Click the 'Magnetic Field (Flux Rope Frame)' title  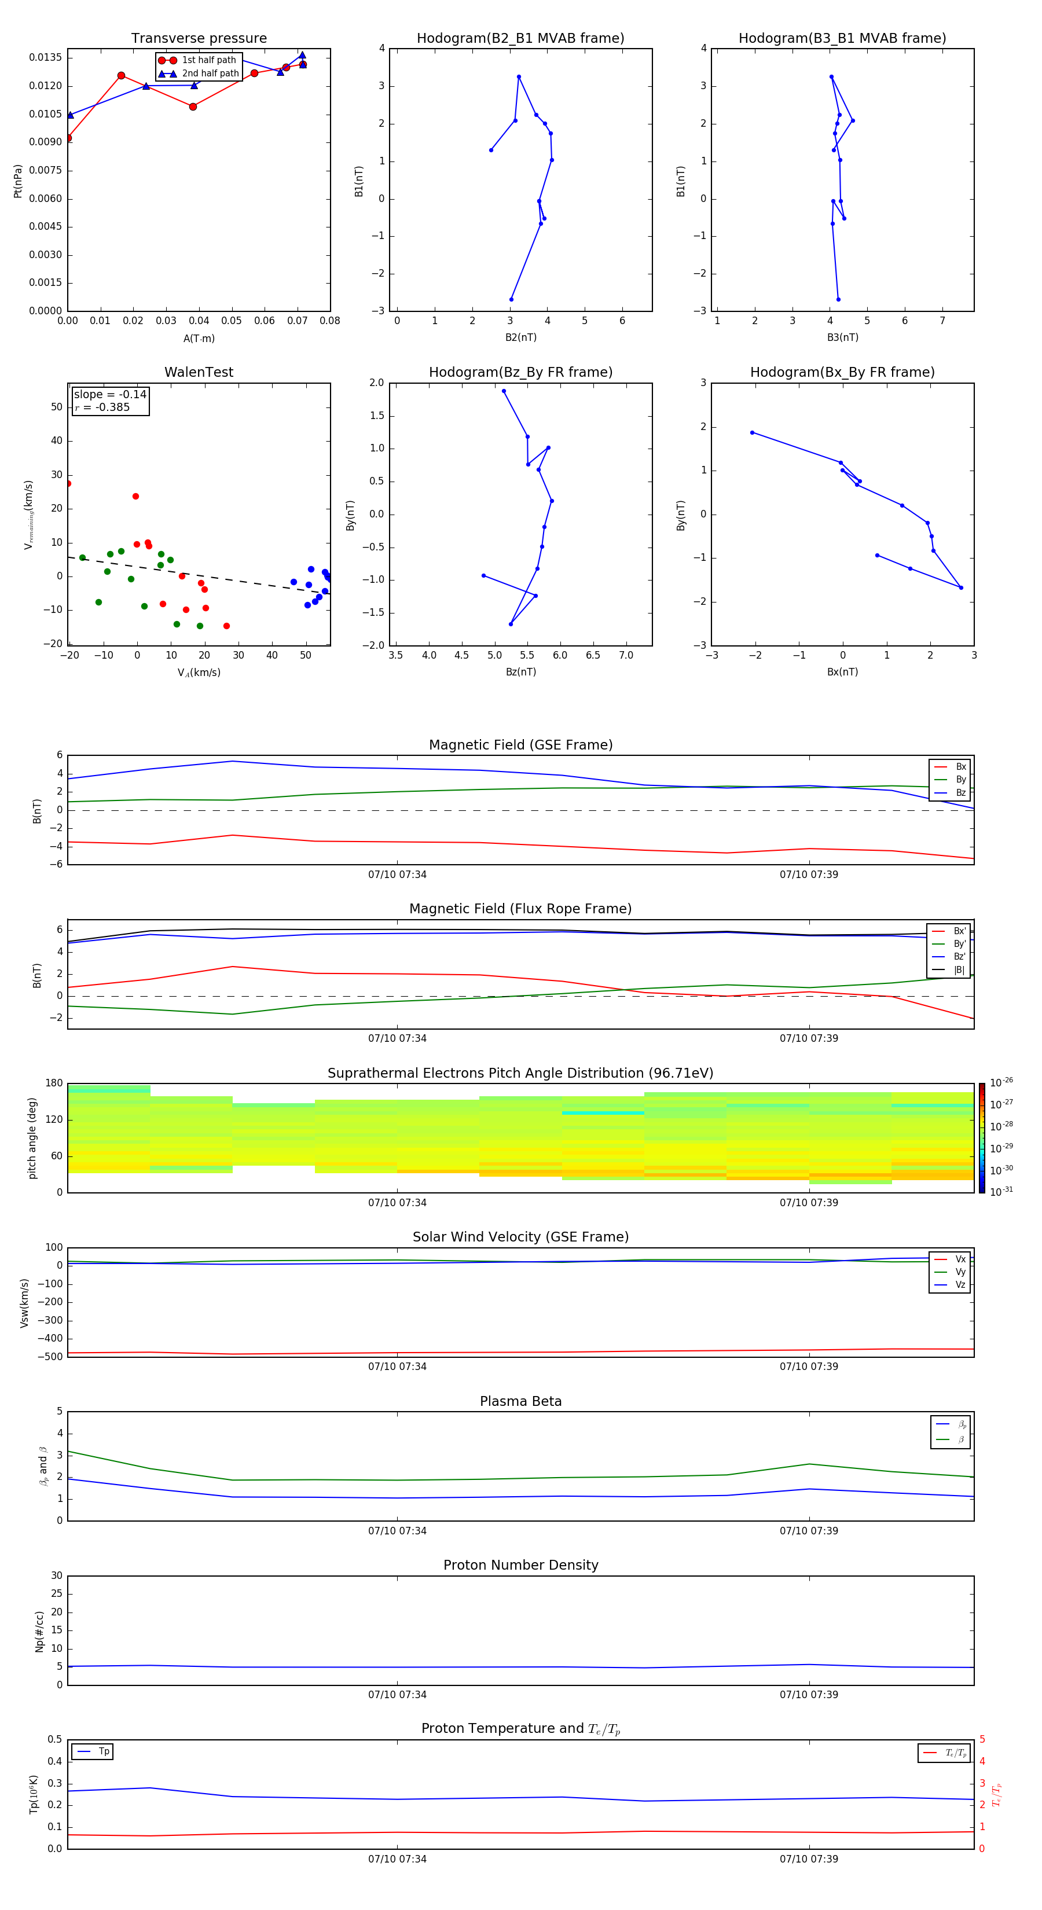pos(520,909)
